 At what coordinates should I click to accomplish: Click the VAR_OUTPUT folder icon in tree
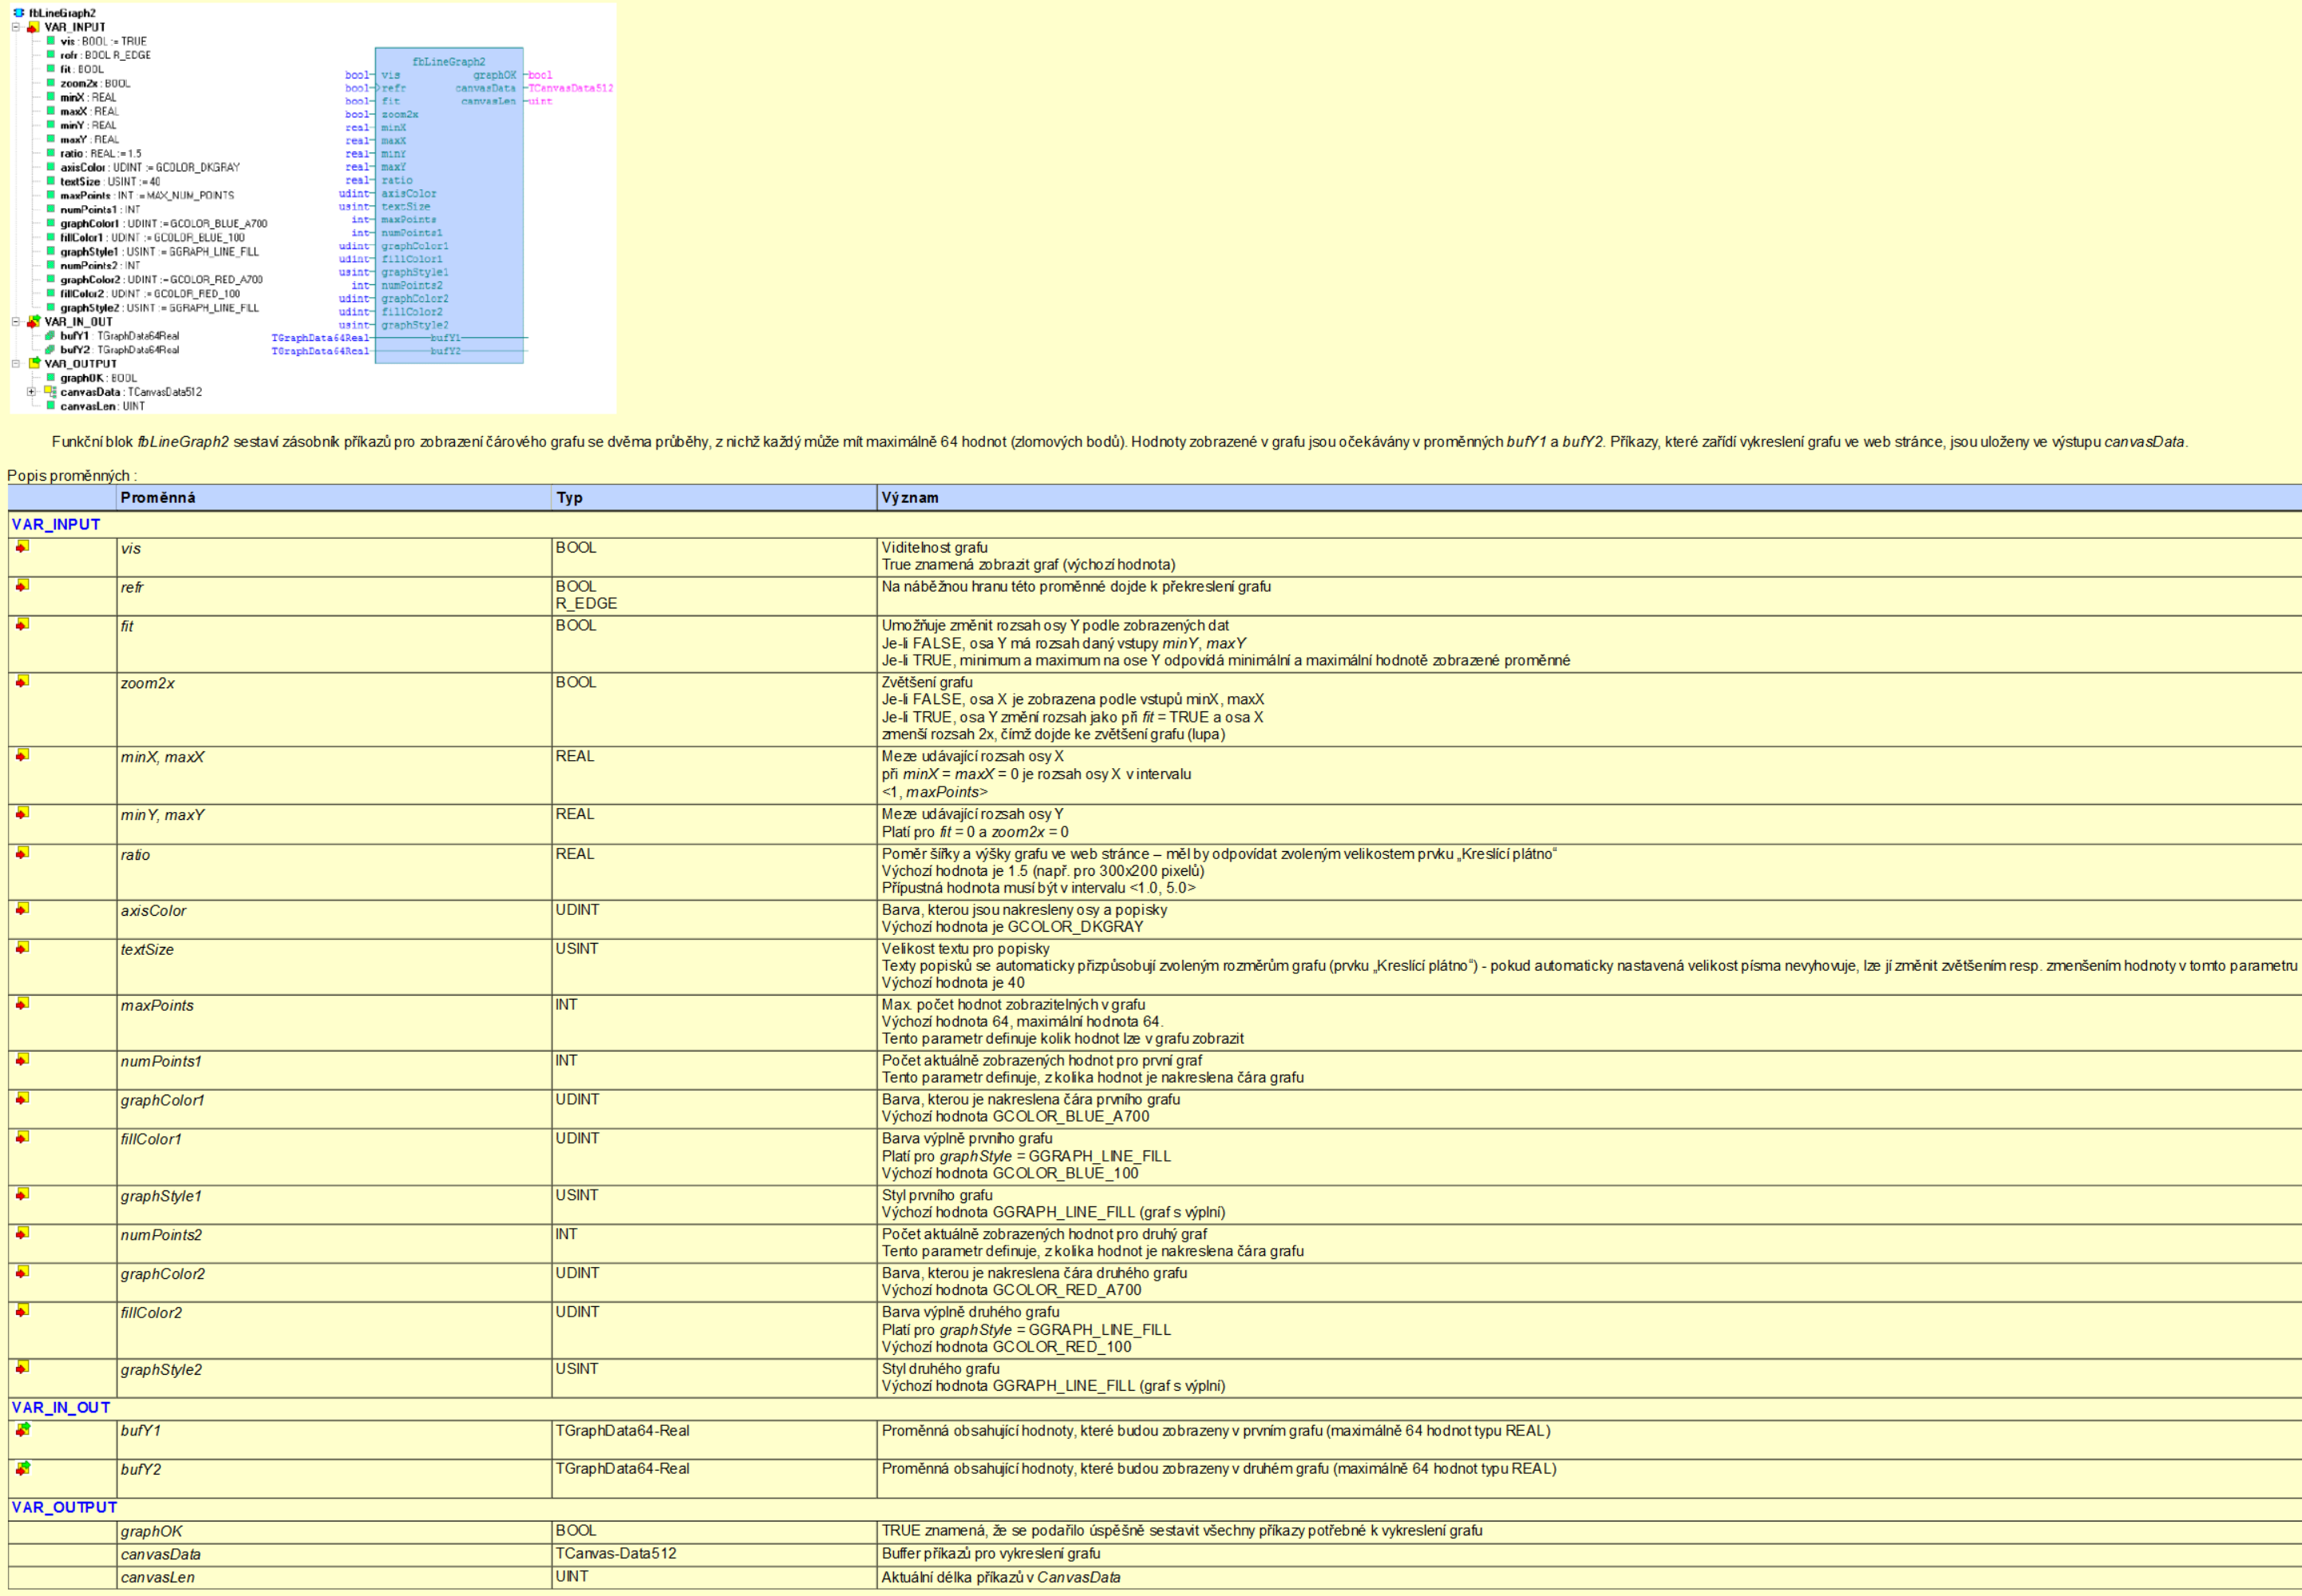click(x=33, y=364)
